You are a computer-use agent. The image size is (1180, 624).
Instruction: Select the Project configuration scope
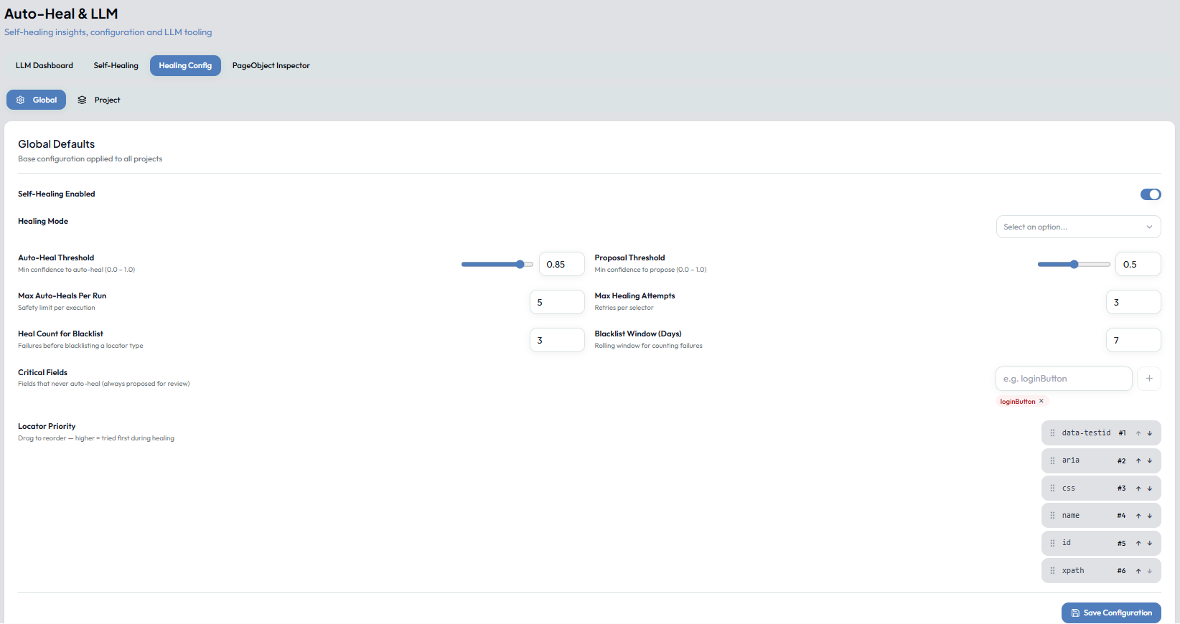(99, 100)
